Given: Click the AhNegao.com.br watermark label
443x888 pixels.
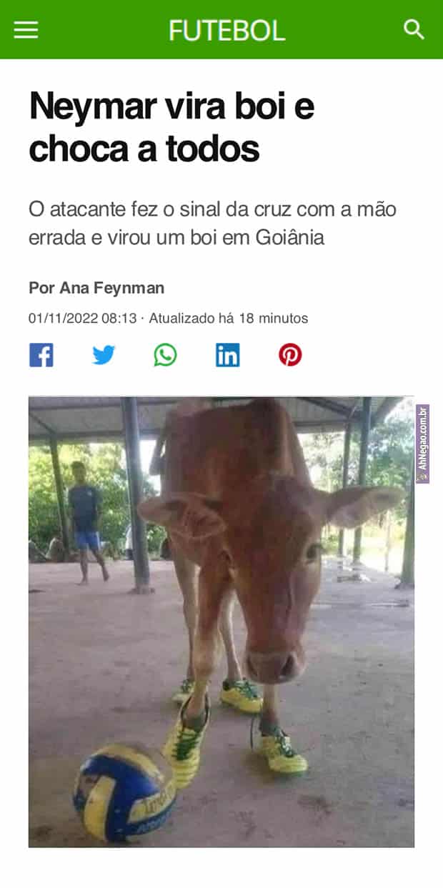Looking at the screenshot, I should point(422,444).
